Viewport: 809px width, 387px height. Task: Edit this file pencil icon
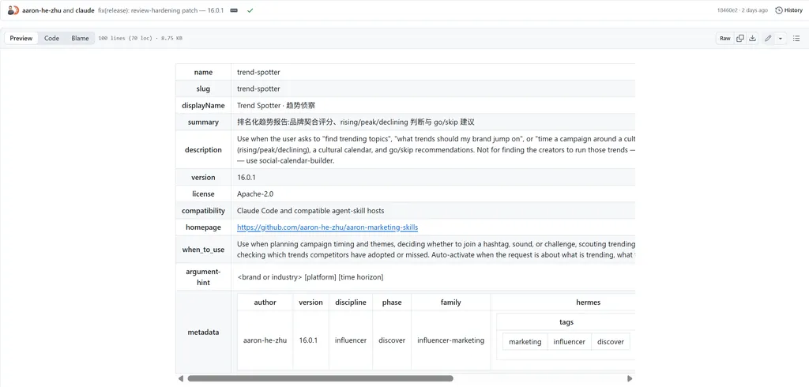(768, 38)
